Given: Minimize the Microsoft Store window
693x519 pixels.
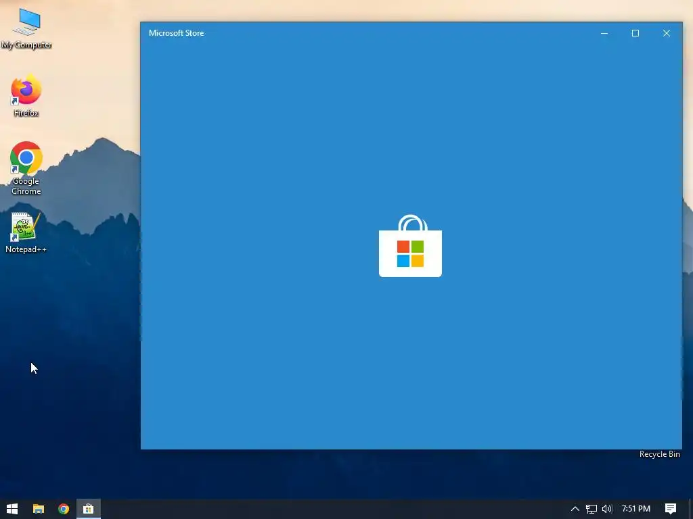Looking at the screenshot, I should click(604, 33).
